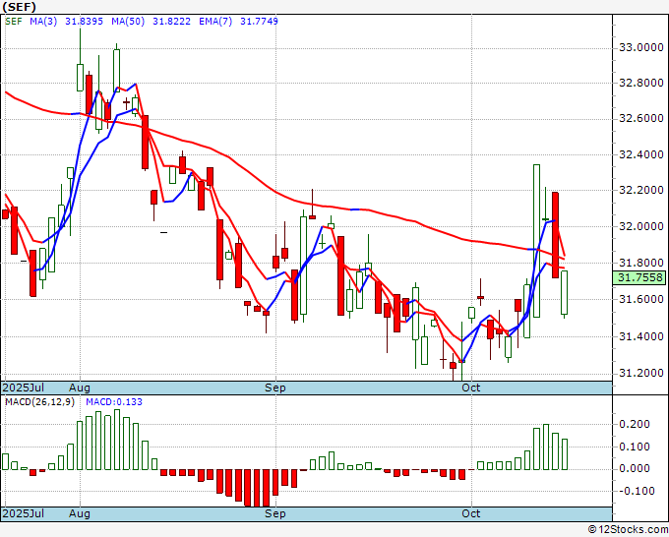This screenshot has width=669, height=537.
Task: Click the 31.2000 price axis label
Action: pyautogui.click(x=641, y=373)
